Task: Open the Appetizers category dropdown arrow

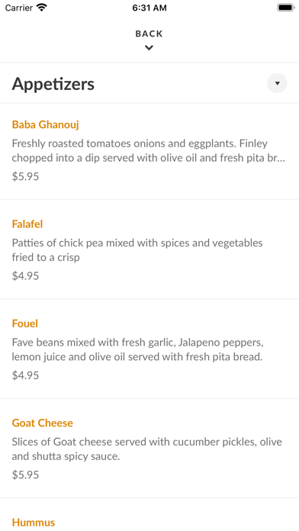Action: pyautogui.click(x=277, y=83)
